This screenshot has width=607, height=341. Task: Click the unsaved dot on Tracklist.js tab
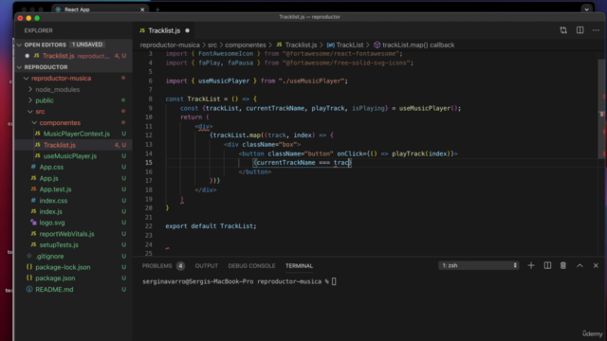(x=188, y=30)
